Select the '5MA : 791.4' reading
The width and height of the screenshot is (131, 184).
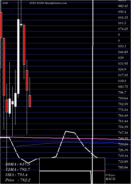17,175
